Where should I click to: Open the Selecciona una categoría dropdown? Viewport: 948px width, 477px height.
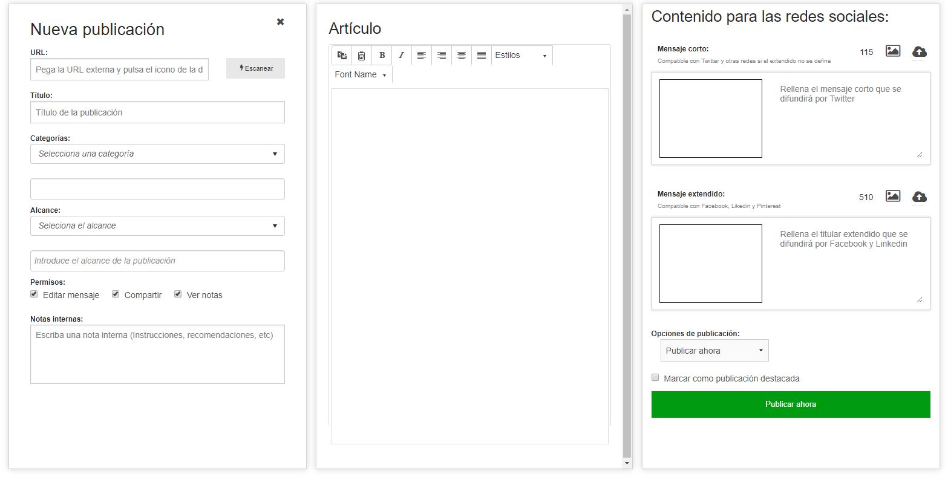click(157, 154)
